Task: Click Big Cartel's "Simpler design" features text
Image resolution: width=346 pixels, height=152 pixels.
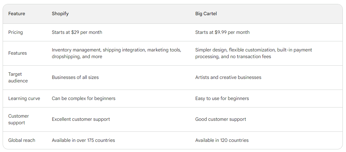Action: click(x=253, y=53)
